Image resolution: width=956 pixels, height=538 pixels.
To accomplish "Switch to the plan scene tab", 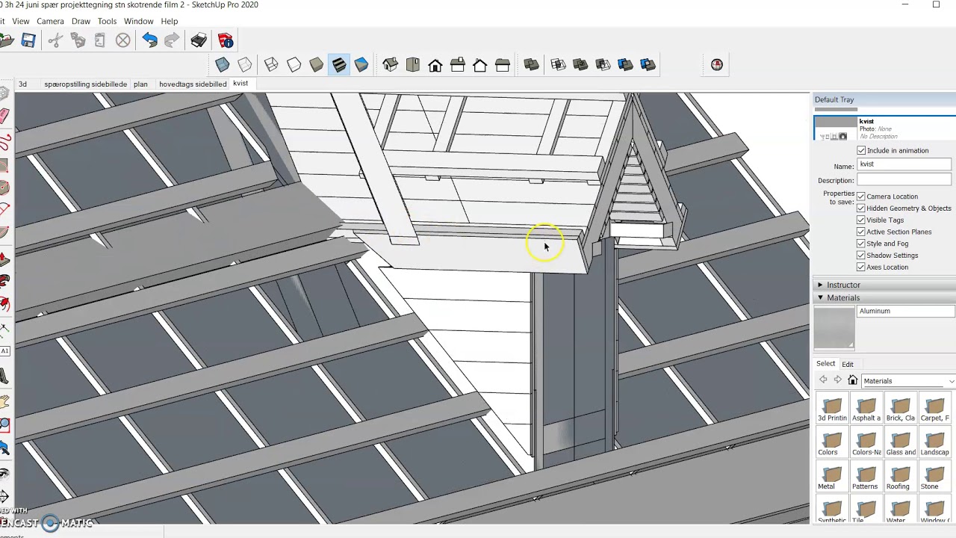I will (140, 84).
